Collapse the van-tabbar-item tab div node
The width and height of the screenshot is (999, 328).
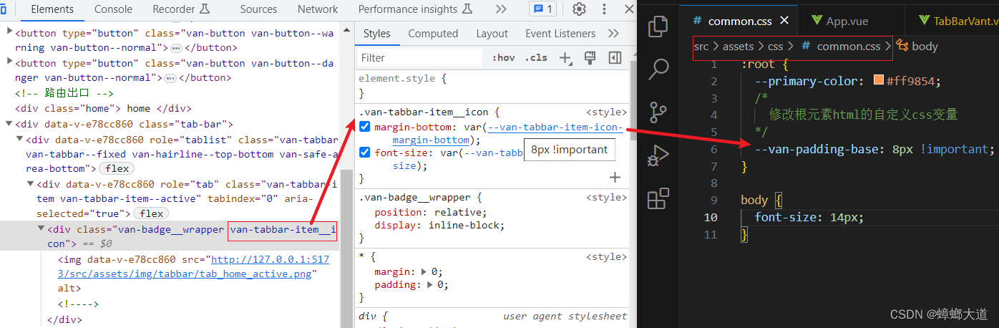[x=31, y=183]
